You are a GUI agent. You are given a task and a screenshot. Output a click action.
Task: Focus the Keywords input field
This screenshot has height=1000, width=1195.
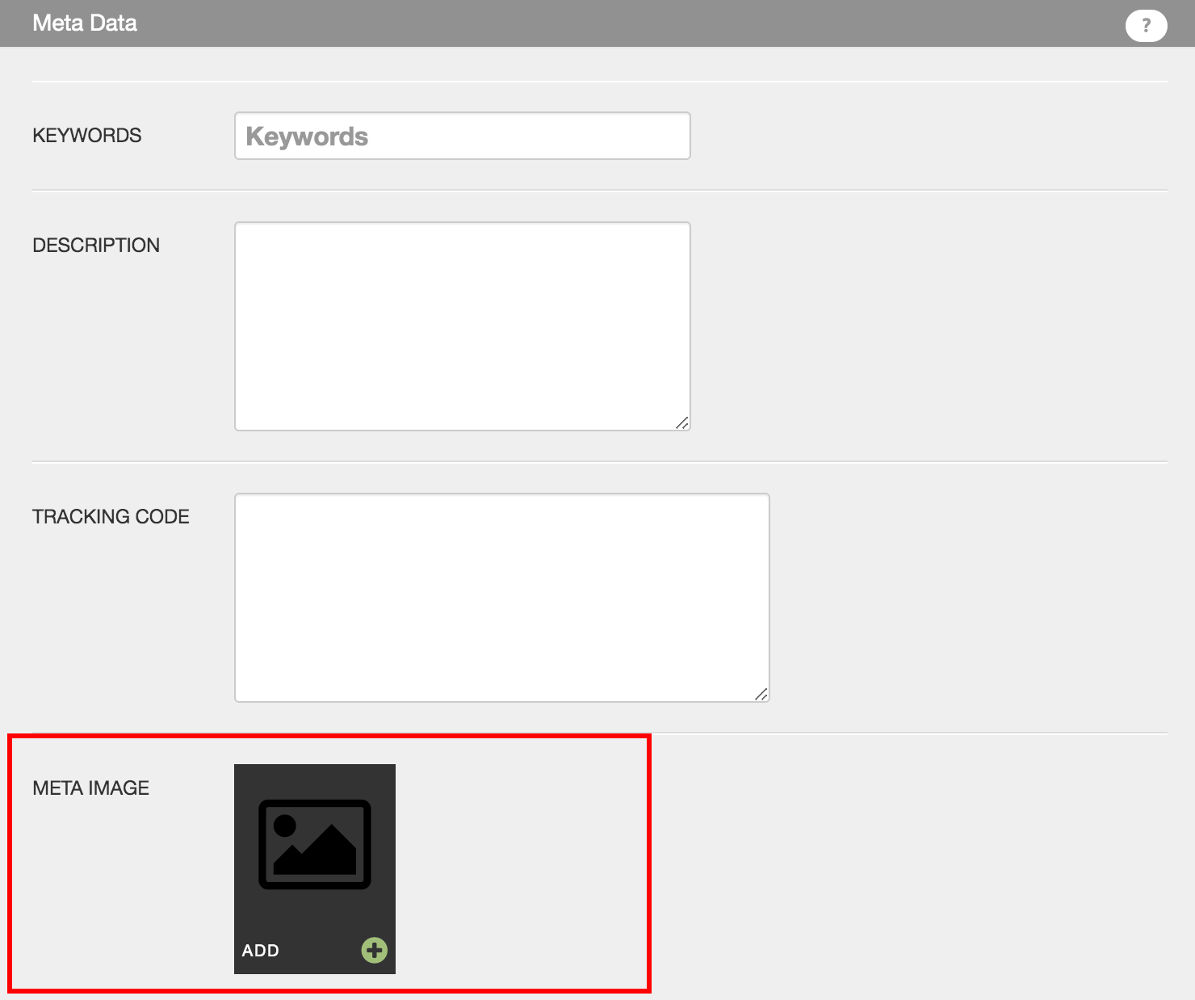click(463, 136)
